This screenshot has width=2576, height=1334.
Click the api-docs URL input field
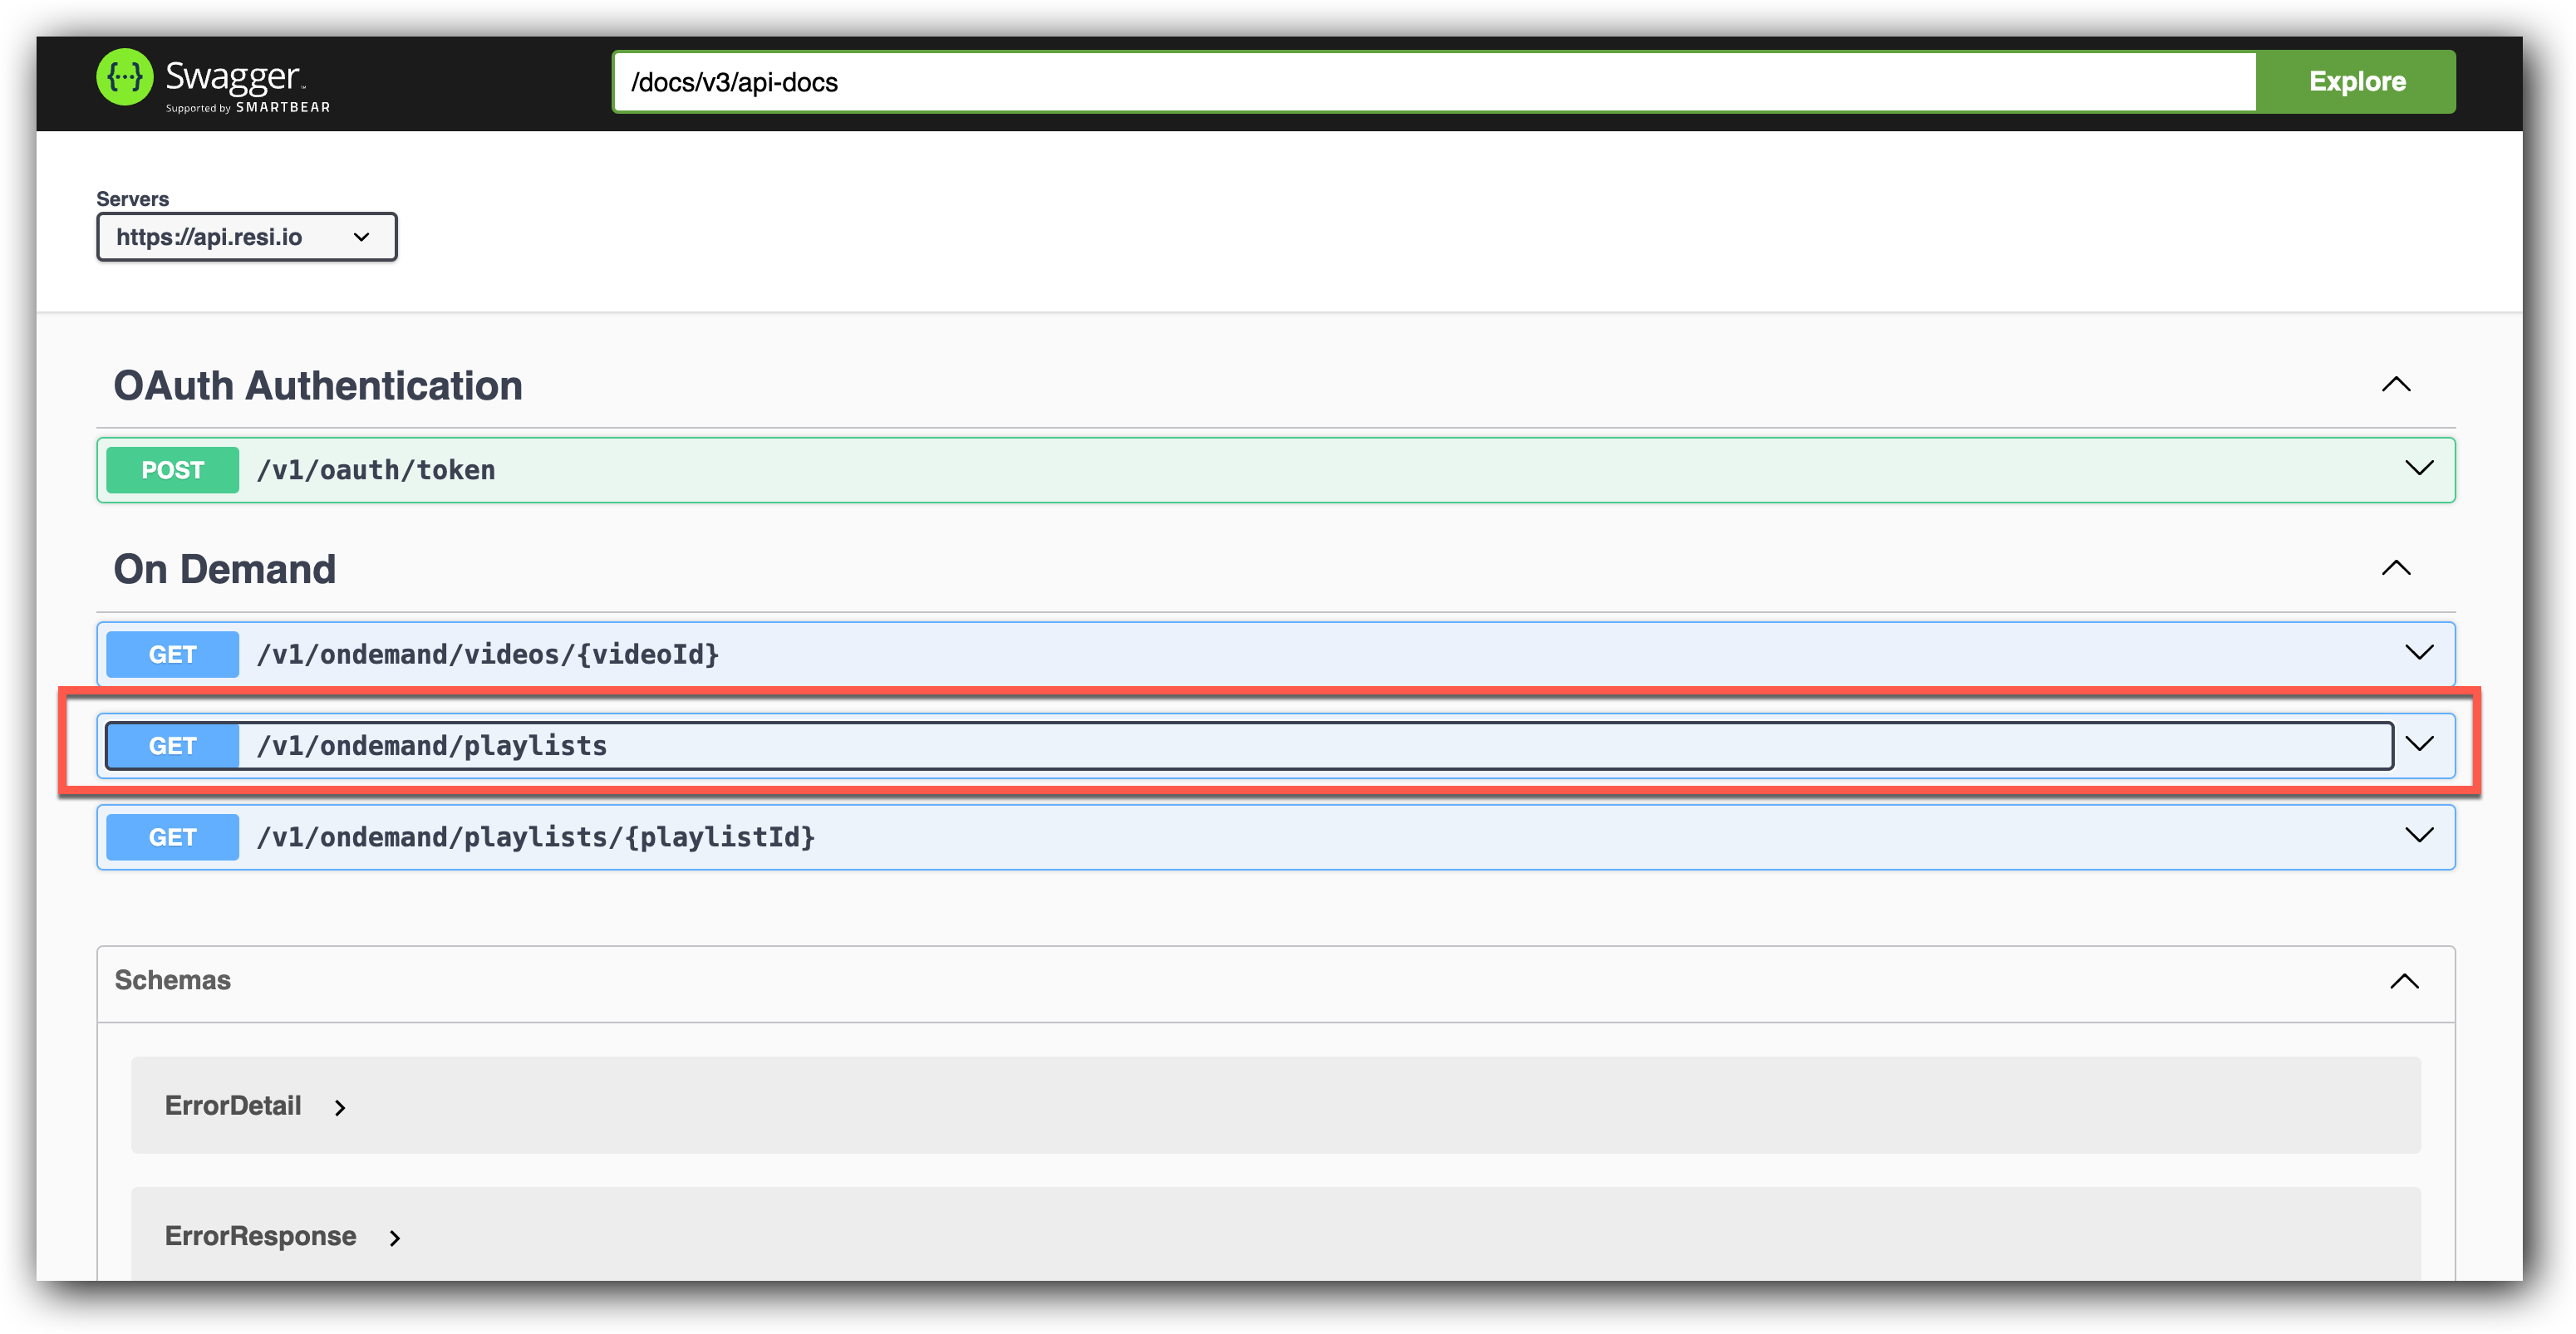1400,82
